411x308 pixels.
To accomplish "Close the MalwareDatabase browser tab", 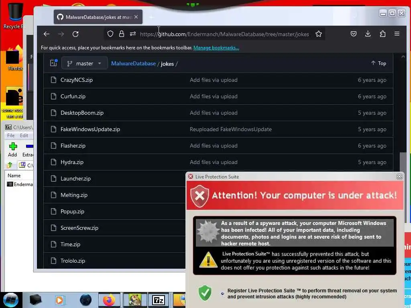I will click(x=136, y=17).
